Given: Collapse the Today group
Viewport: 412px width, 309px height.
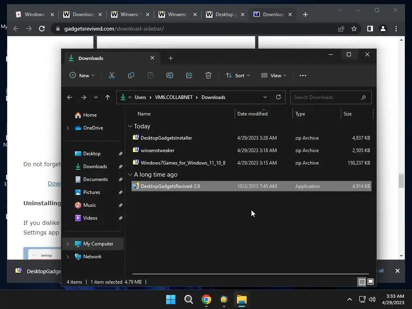Looking at the screenshot, I should (130, 126).
